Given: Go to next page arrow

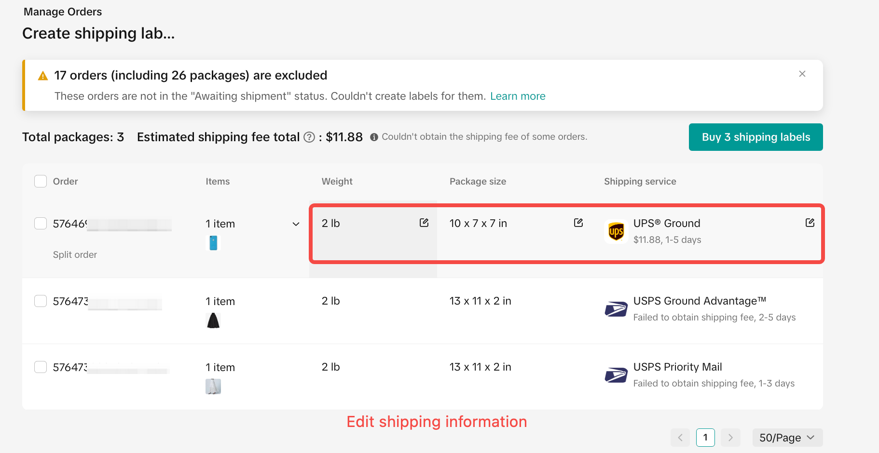Looking at the screenshot, I should [x=730, y=438].
